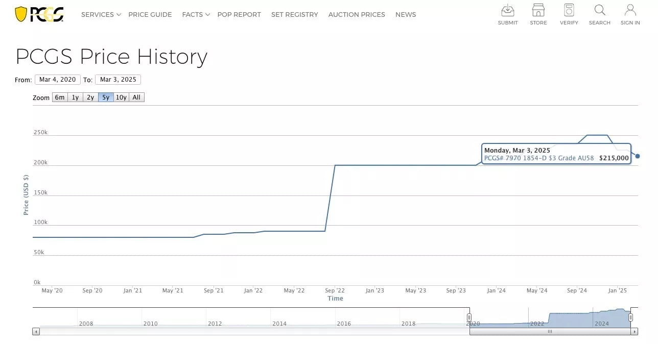Set chart zoom to 1y
The width and height of the screenshot is (658, 344).
[x=75, y=97]
